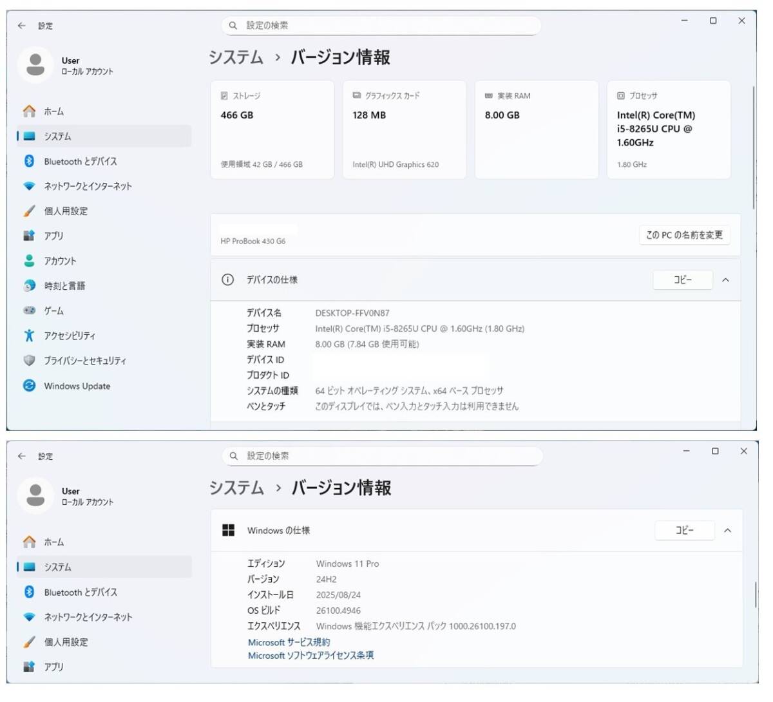Click デバイスの仕様 info icon

pos(227,280)
